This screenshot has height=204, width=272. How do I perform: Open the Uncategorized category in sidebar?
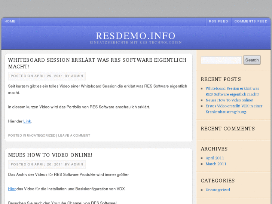coord(218,190)
